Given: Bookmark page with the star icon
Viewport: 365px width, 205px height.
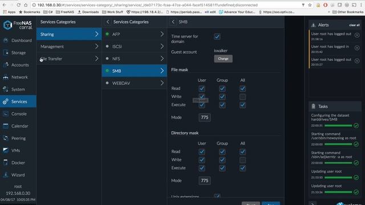Looking at the screenshot, I should tap(310, 5).
